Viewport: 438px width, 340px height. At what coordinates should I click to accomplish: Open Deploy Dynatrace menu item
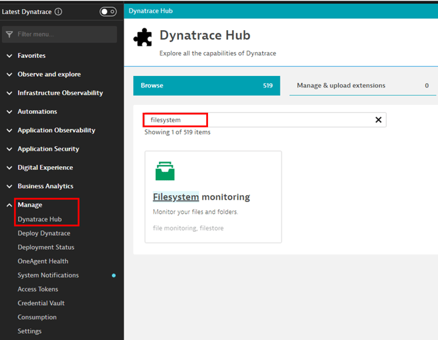click(x=44, y=233)
